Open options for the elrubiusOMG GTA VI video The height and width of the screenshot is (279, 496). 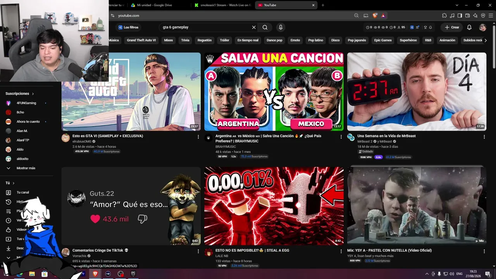(198, 137)
